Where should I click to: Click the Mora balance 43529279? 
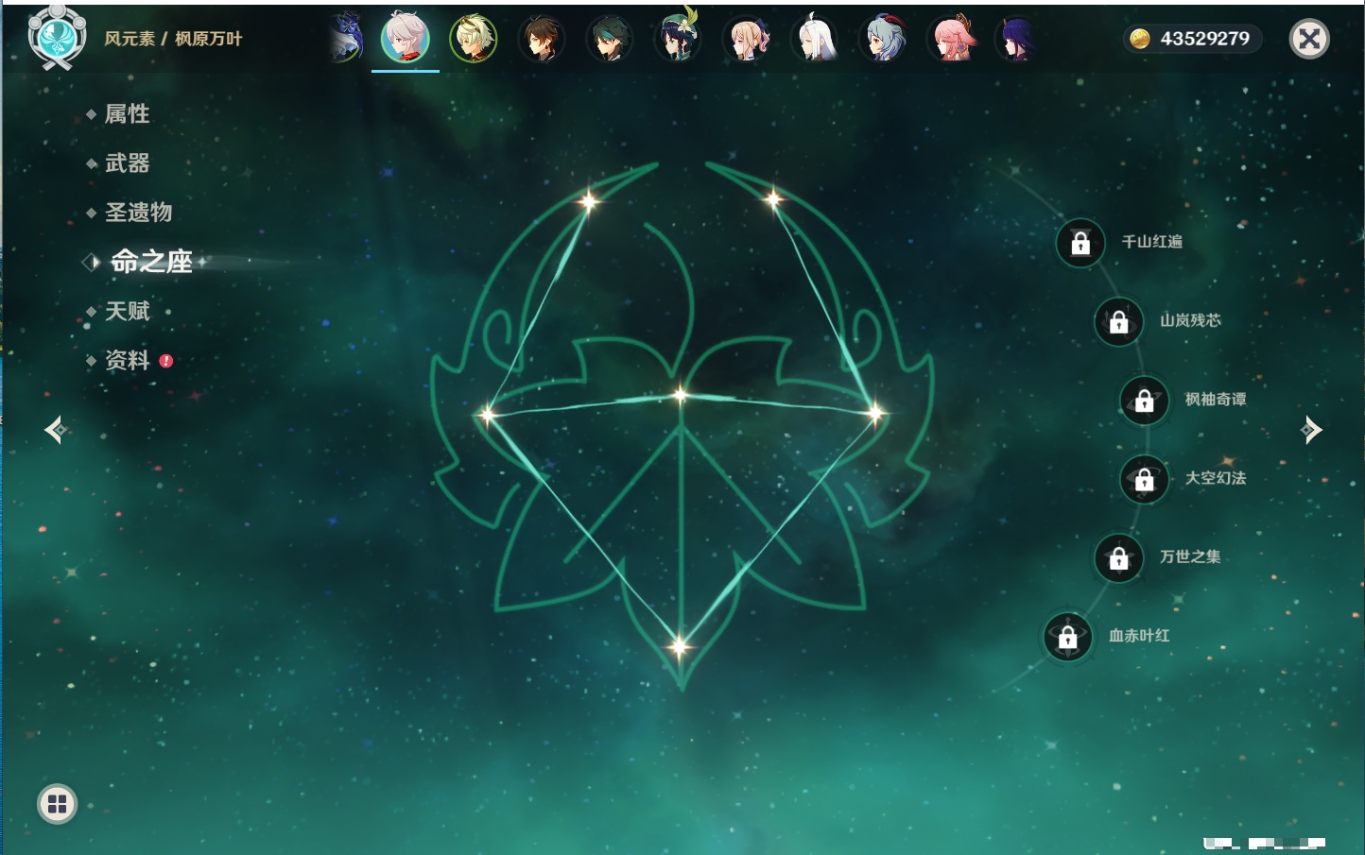tap(1204, 39)
